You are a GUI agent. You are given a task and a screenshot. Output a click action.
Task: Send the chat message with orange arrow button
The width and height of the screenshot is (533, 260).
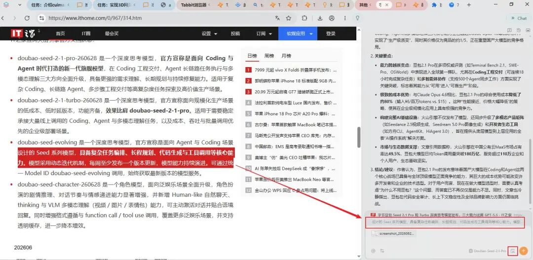tap(524, 251)
